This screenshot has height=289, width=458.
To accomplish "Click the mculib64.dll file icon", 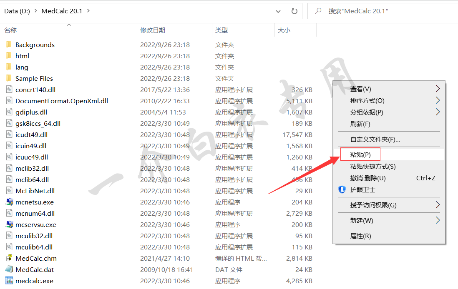I will click(9, 247).
